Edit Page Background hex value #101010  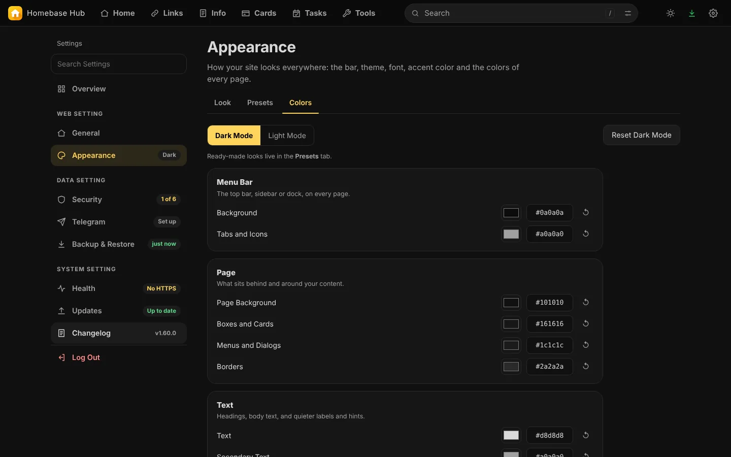tap(550, 303)
